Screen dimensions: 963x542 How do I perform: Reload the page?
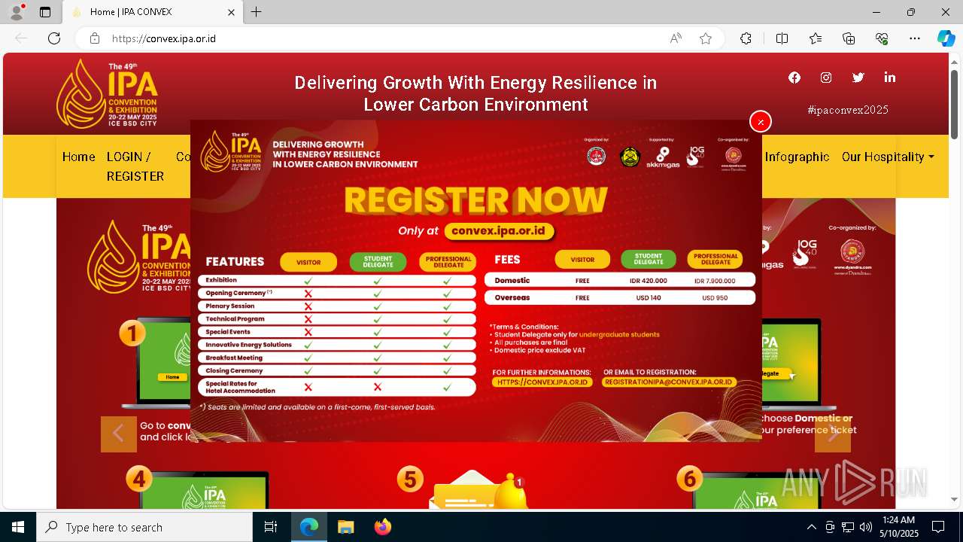point(54,38)
